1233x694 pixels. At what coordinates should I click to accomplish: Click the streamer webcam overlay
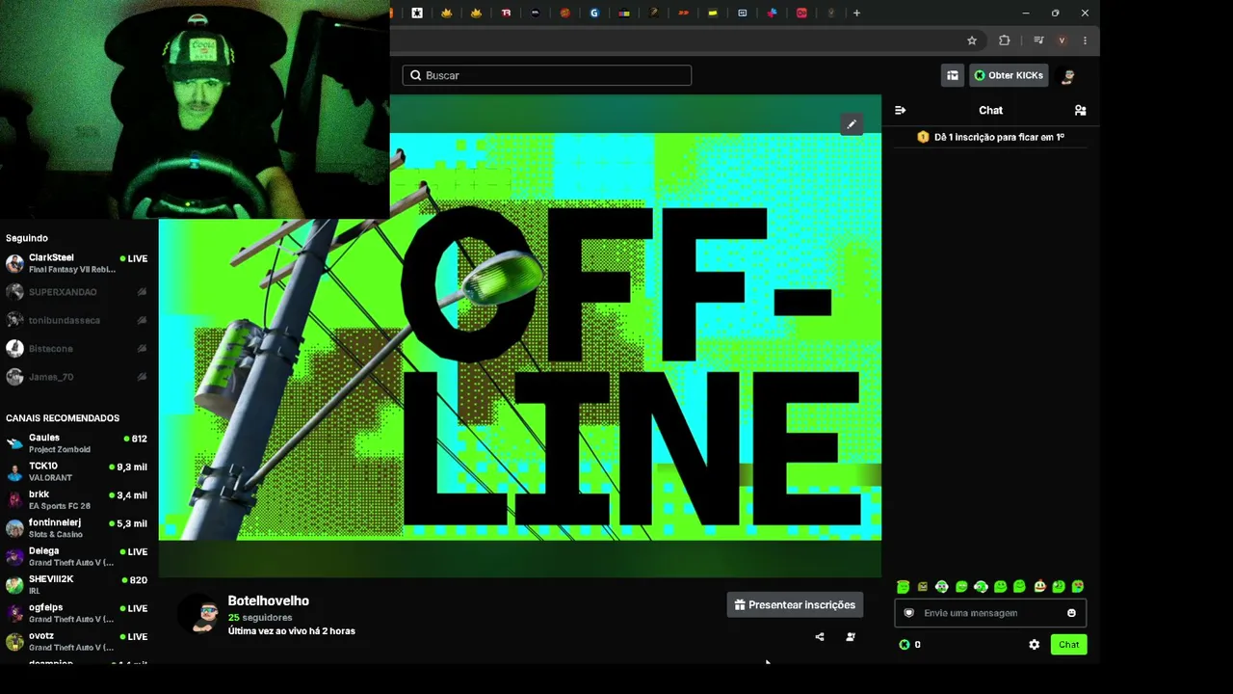pyautogui.click(x=195, y=109)
